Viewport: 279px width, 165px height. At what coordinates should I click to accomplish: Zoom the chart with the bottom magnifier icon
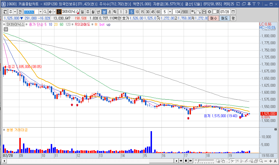tap(261, 161)
